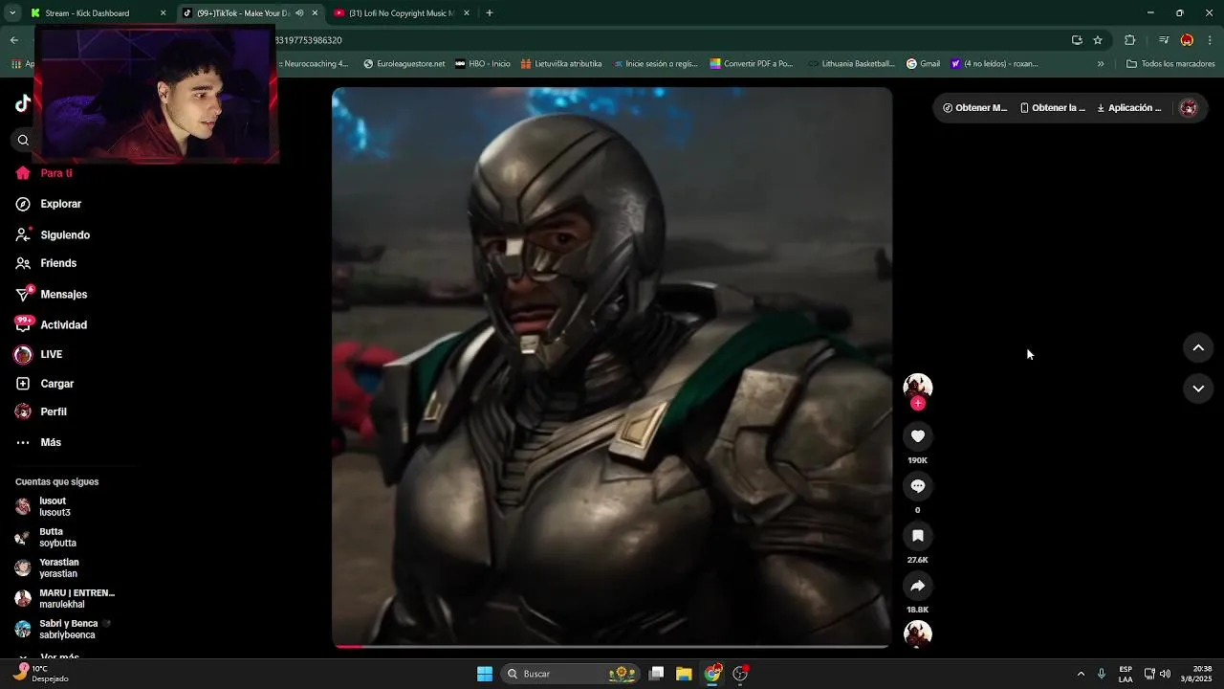The height and width of the screenshot is (689, 1224).
Task: Save the video with bookmark icon
Action: pyautogui.click(x=917, y=536)
